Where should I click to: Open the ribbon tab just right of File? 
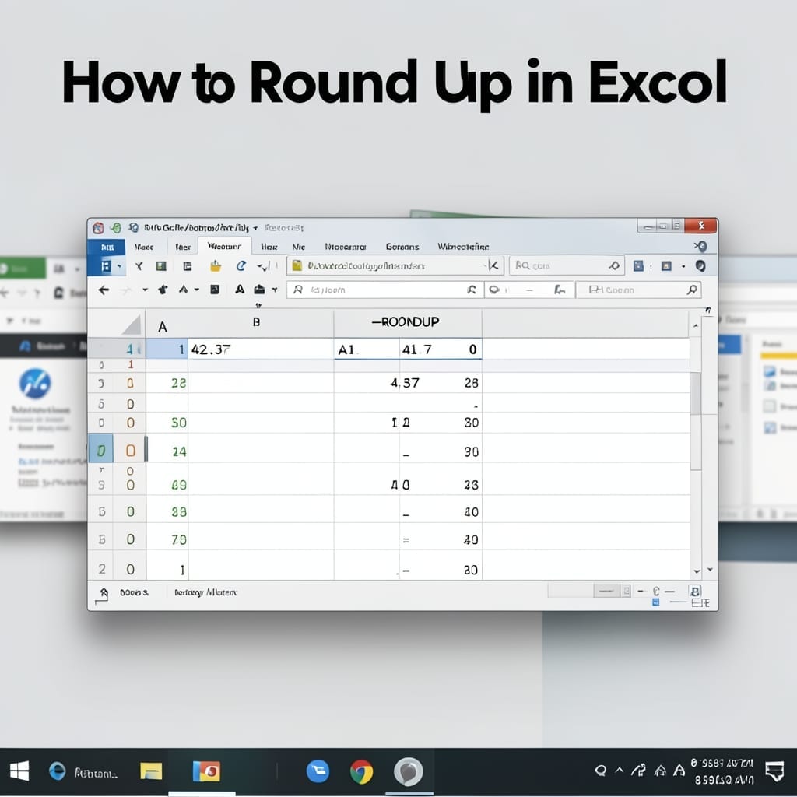144,247
